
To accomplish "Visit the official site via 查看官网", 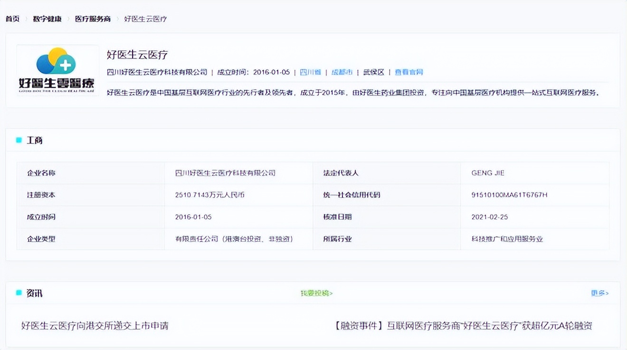I will [409, 72].
